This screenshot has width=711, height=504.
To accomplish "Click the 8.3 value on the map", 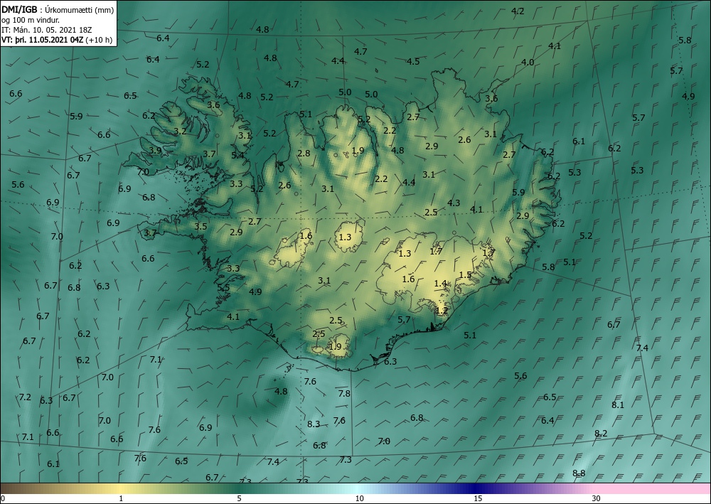I will point(314,424).
